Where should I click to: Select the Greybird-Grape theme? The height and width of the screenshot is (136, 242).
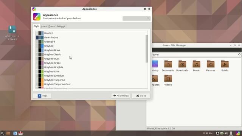tap(92, 63)
